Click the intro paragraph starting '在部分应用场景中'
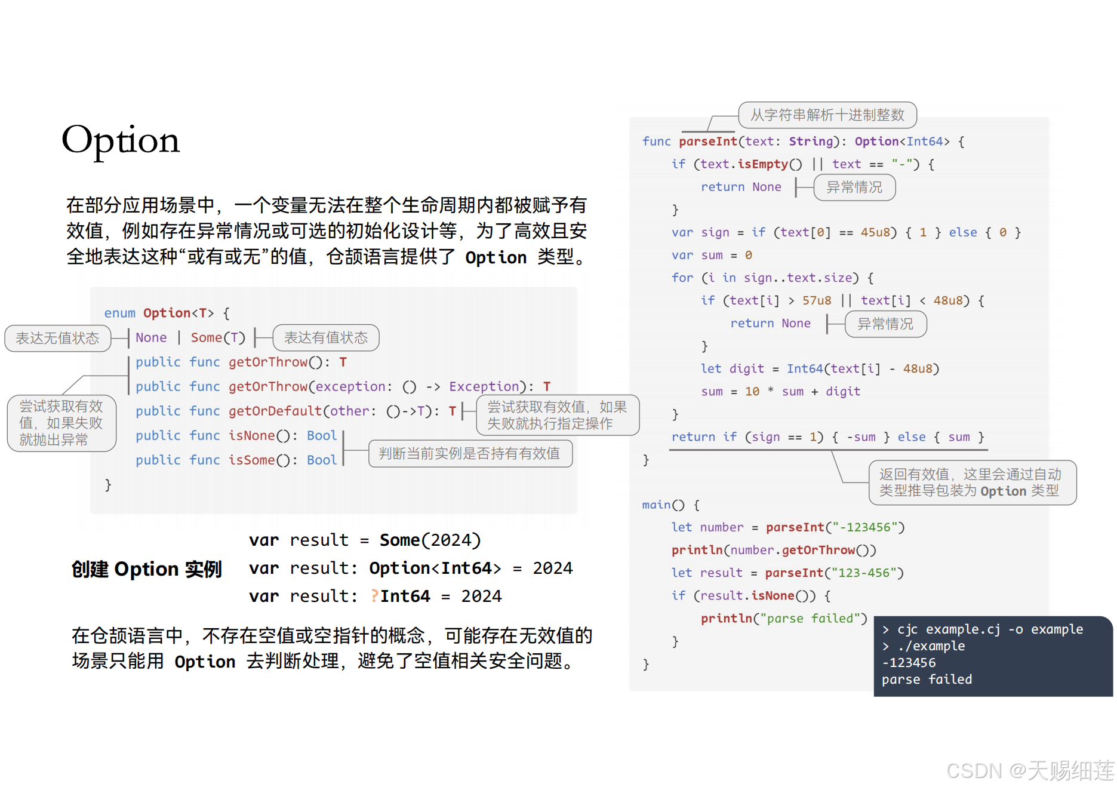Screen dimensions: 1117x790 (x=327, y=231)
